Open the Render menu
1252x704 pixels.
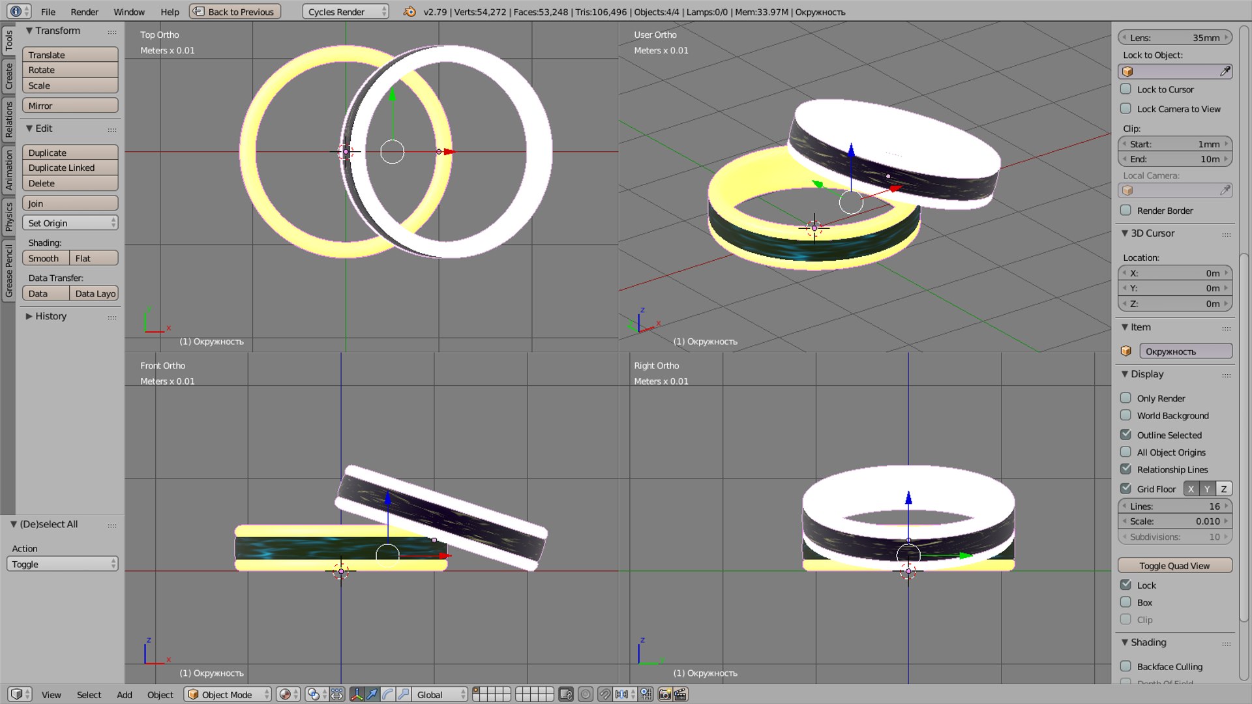(x=85, y=12)
